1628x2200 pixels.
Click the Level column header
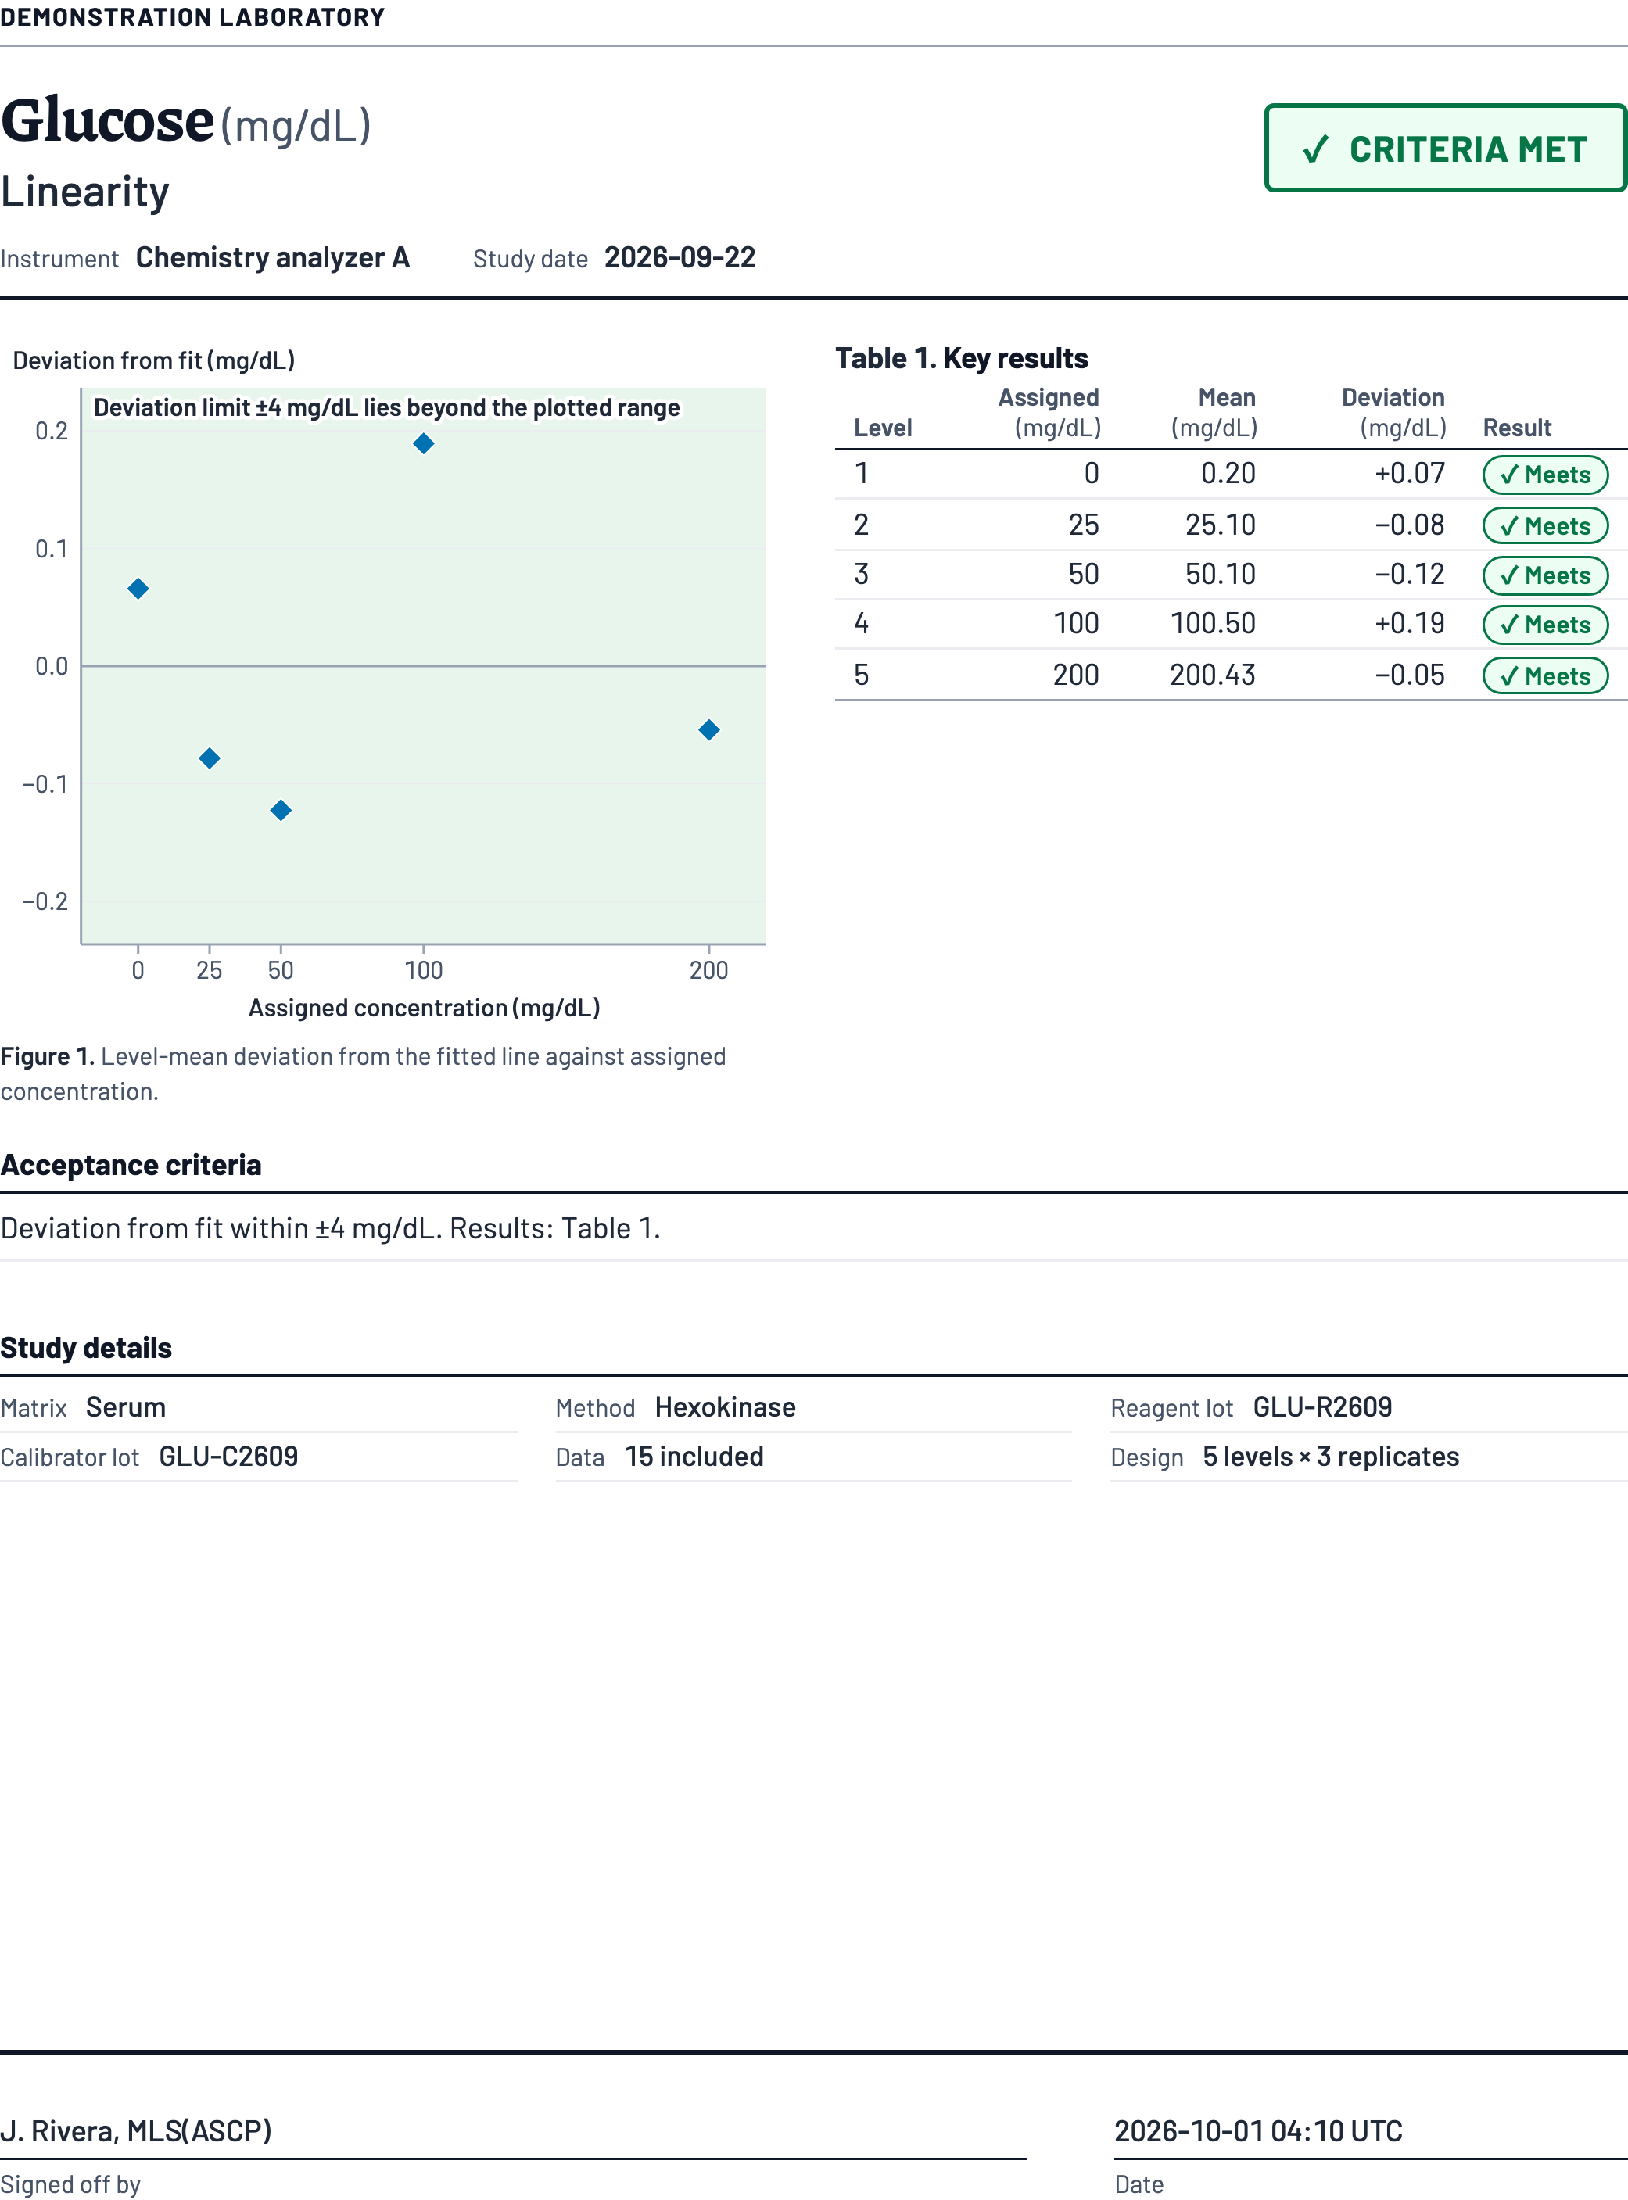(x=883, y=428)
